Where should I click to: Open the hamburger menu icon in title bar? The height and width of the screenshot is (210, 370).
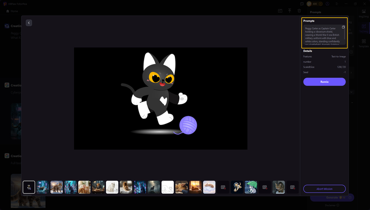point(337,4)
